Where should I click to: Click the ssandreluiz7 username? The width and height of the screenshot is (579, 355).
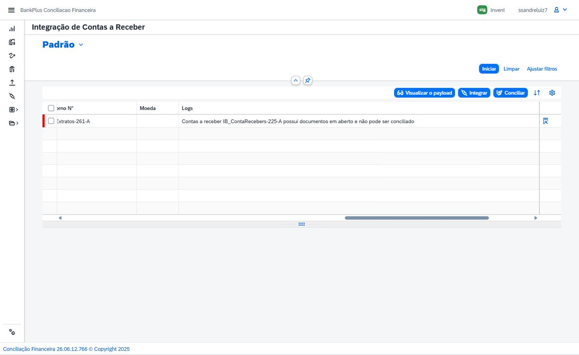533,10
